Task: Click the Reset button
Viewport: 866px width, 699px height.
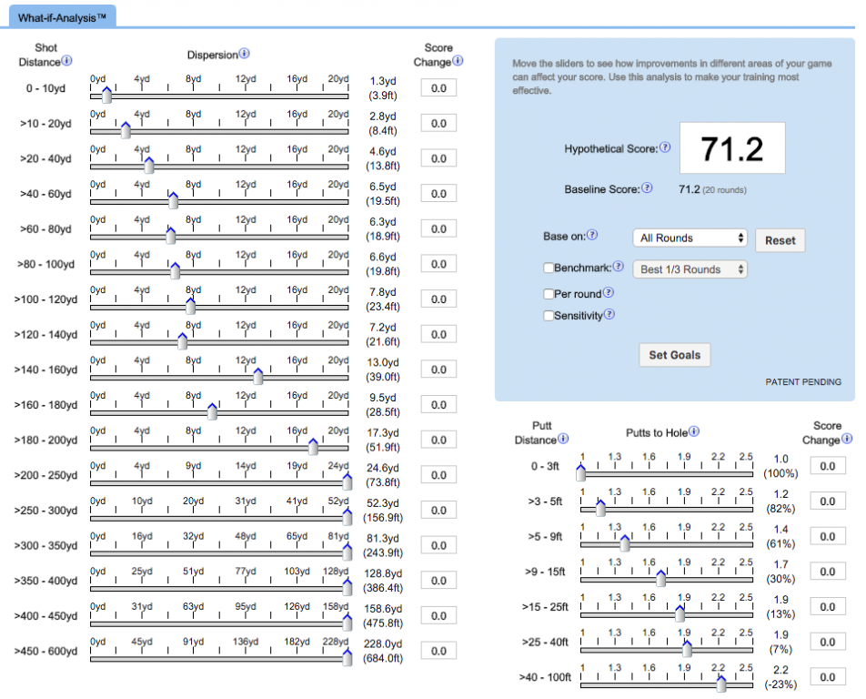Action: click(780, 240)
